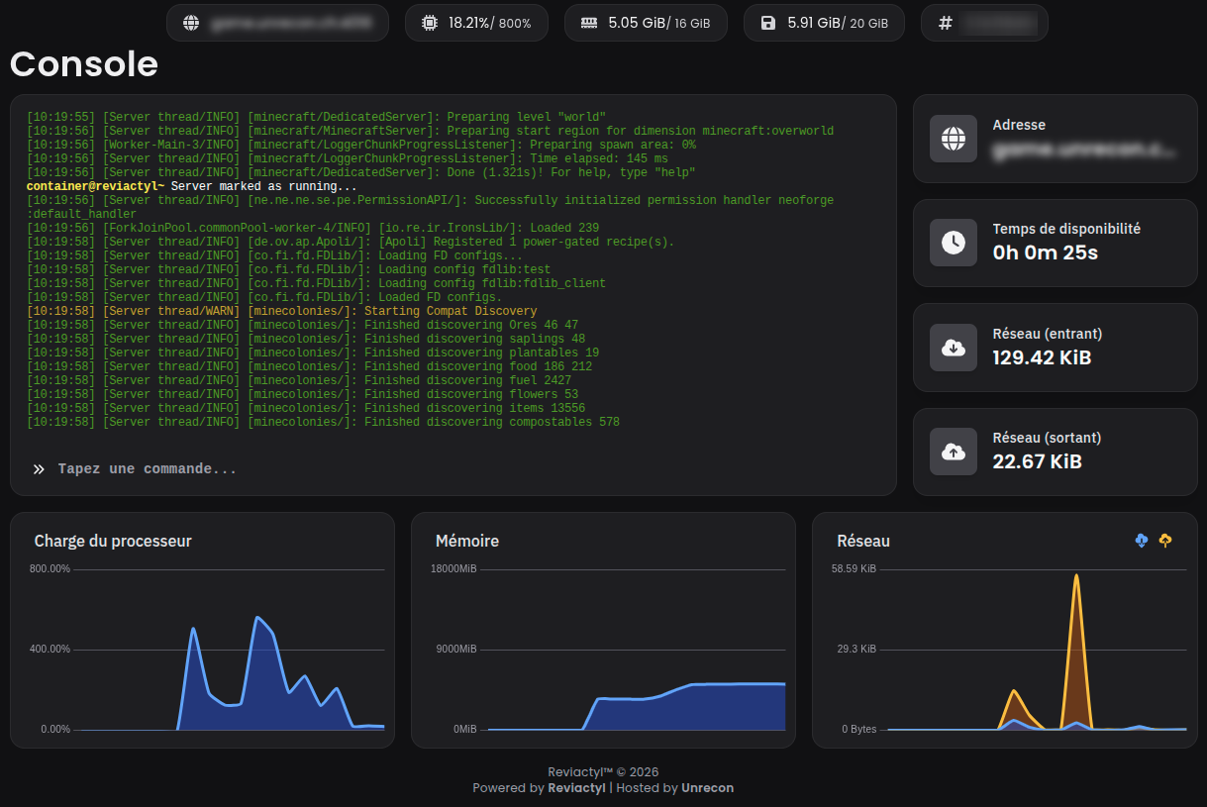Click 'Temps de disponibilité' label
The image size is (1207, 807).
pyautogui.click(x=1066, y=229)
